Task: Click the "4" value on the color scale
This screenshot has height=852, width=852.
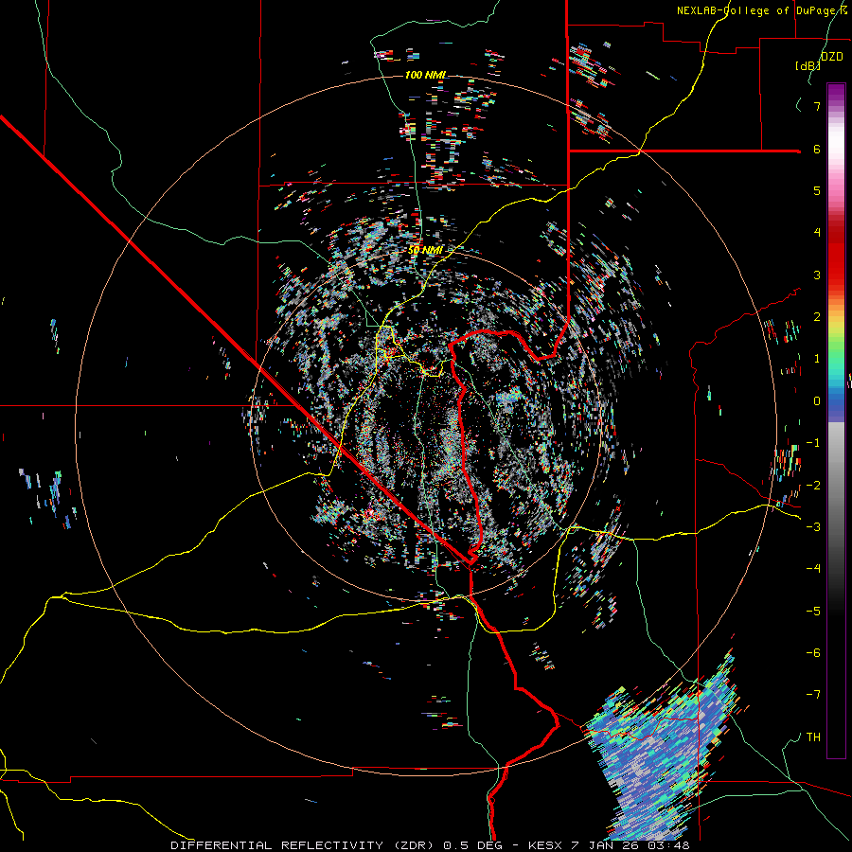Action: [x=817, y=233]
